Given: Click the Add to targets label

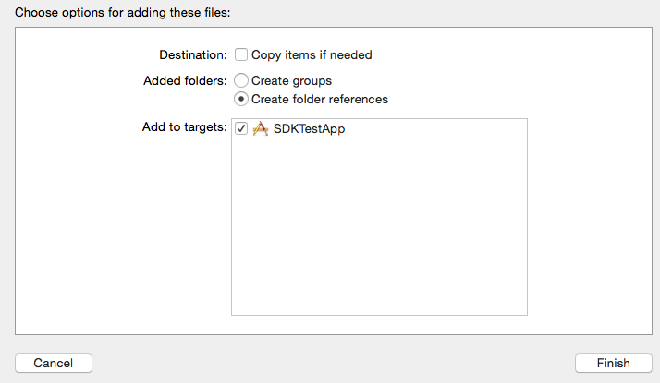Looking at the screenshot, I should coord(184,127).
